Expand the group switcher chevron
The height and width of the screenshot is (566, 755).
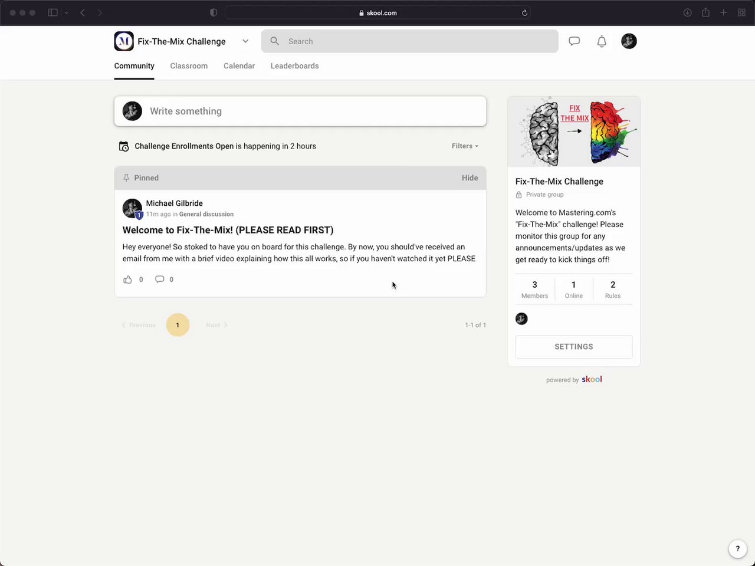[245, 41]
